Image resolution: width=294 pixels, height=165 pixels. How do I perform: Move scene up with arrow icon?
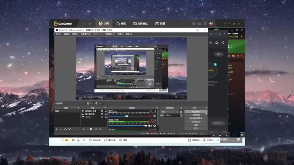pyautogui.click(x=65, y=129)
